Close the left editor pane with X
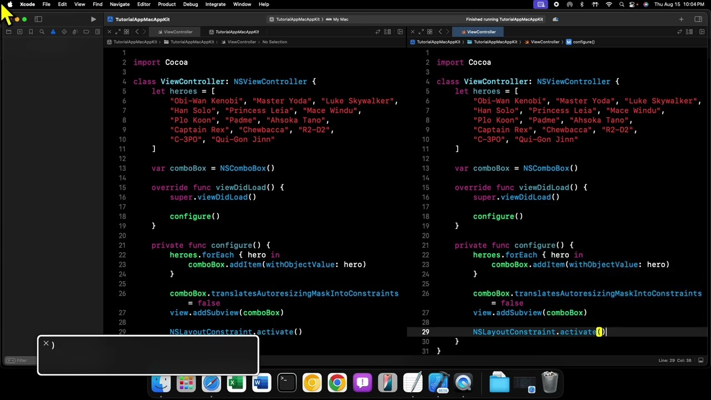This screenshot has height=400, width=711. click(x=109, y=32)
